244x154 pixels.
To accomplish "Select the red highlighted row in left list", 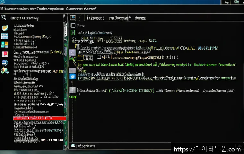I will point(40,118).
